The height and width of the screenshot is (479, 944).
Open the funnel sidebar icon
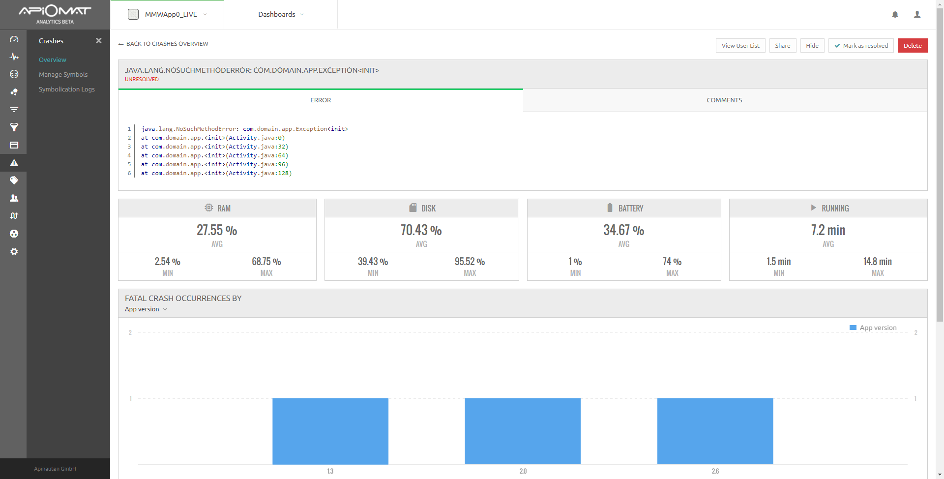click(14, 127)
